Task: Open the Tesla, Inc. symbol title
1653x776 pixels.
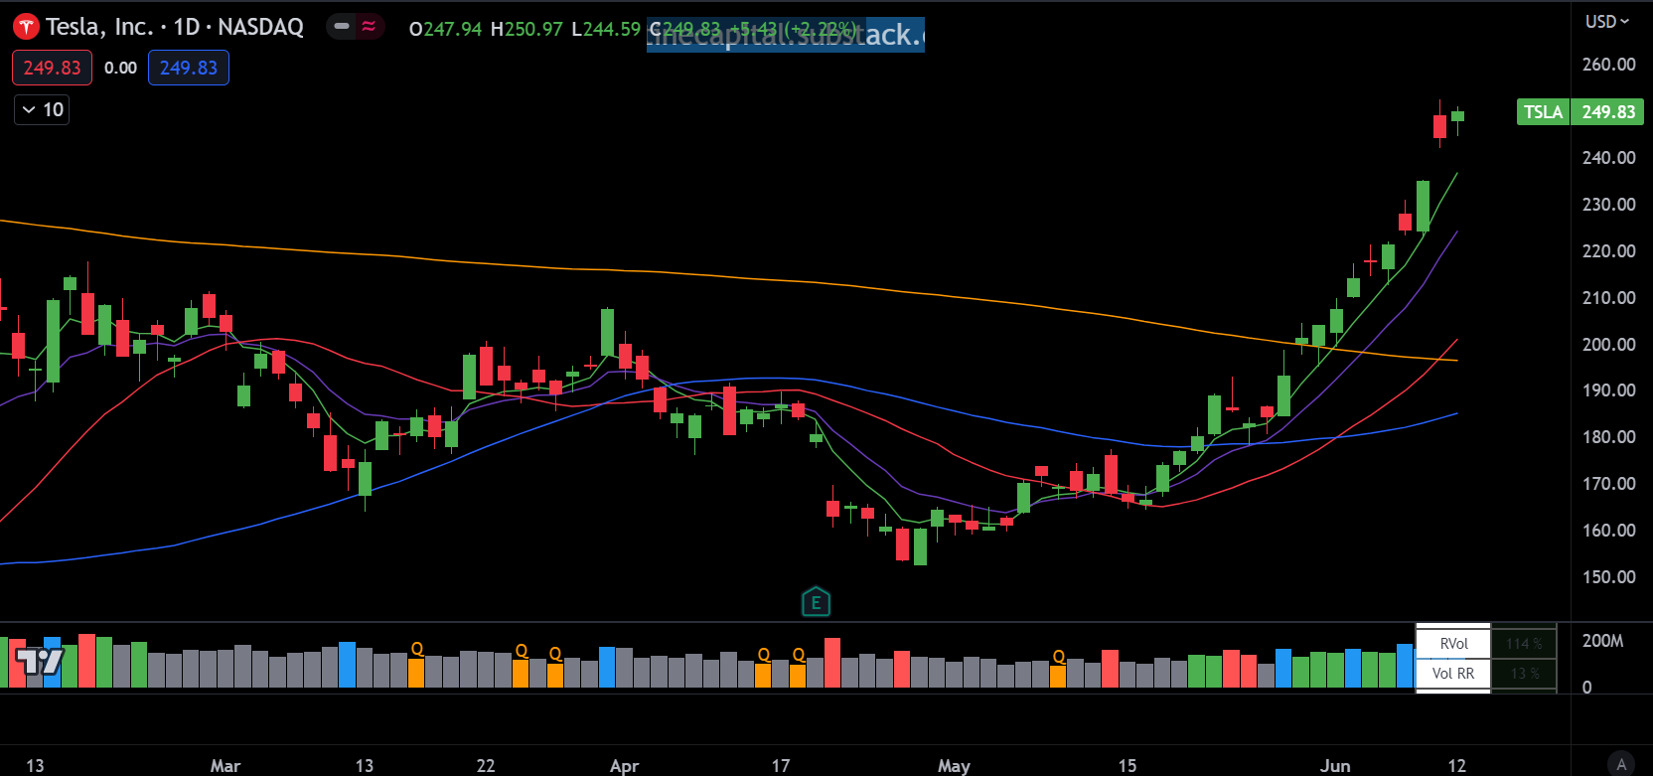Action: point(175,27)
